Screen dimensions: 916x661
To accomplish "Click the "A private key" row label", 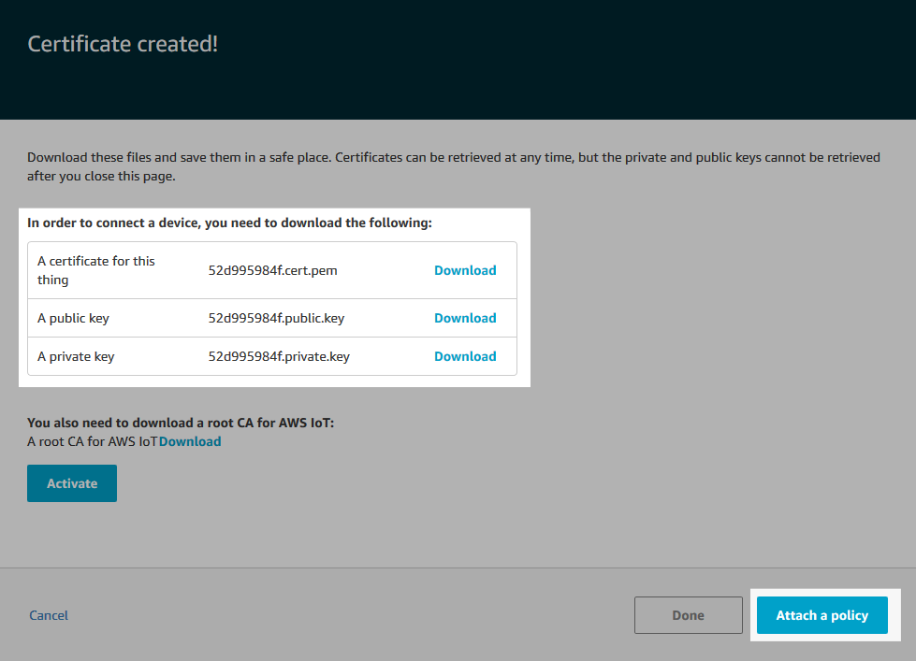I will (x=75, y=356).
